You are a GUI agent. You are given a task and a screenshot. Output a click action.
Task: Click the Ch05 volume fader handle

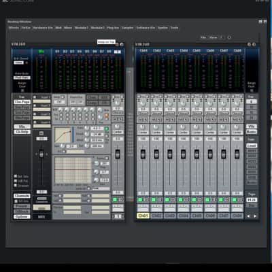[x=197, y=154]
